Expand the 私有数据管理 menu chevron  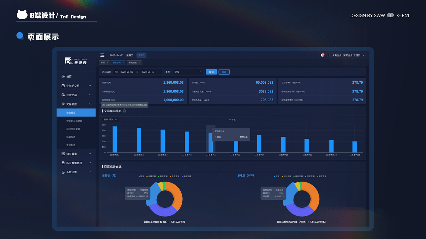point(90,163)
